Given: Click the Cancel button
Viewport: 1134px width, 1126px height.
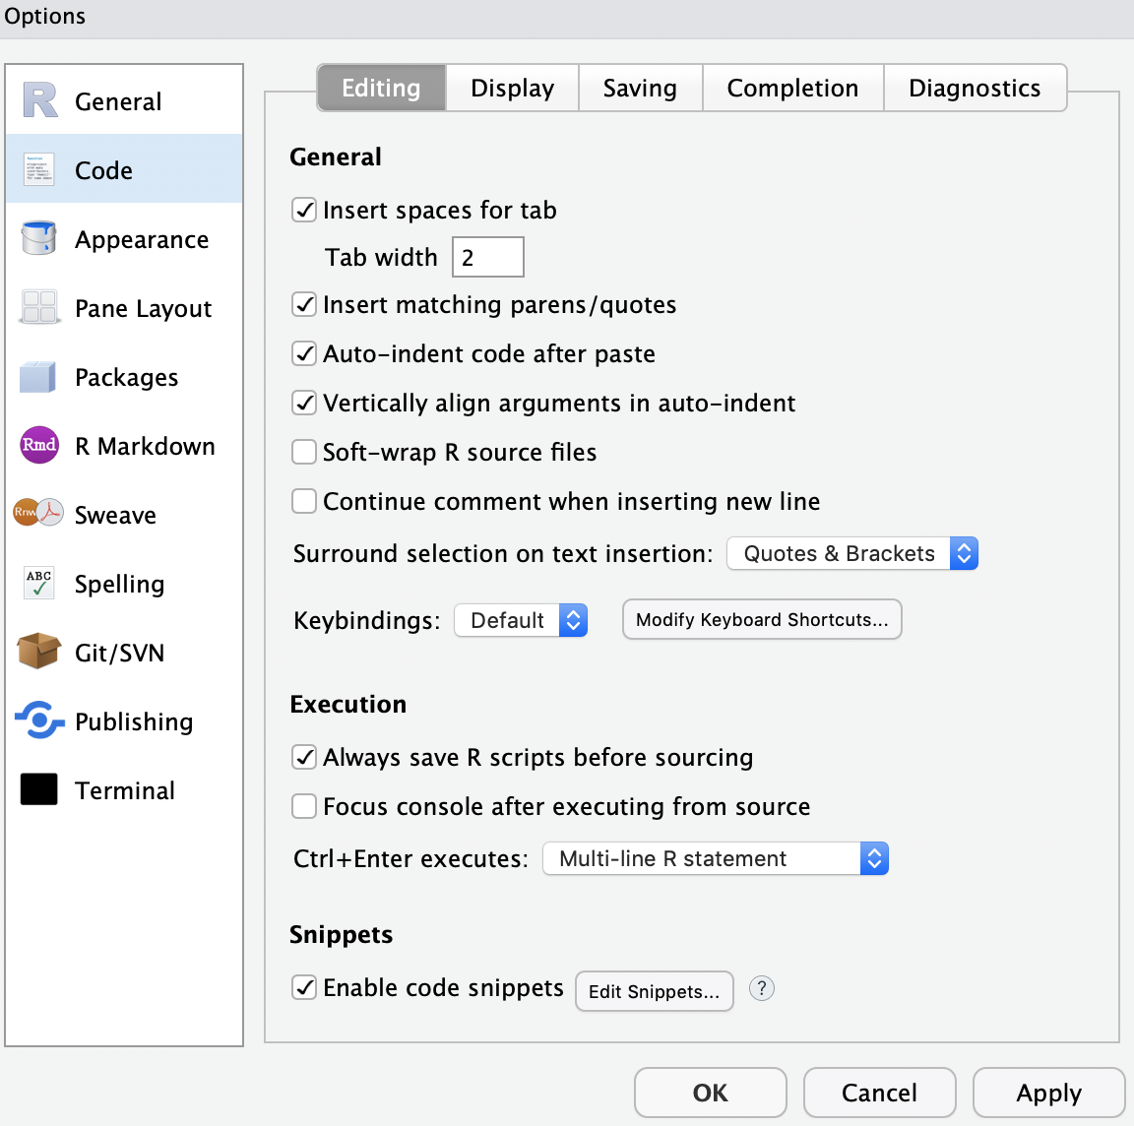Looking at the screenshot, I should click(879, 1092).
